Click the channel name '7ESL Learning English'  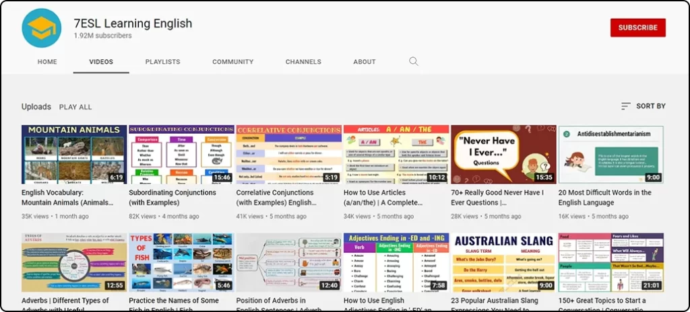[133, 24]
